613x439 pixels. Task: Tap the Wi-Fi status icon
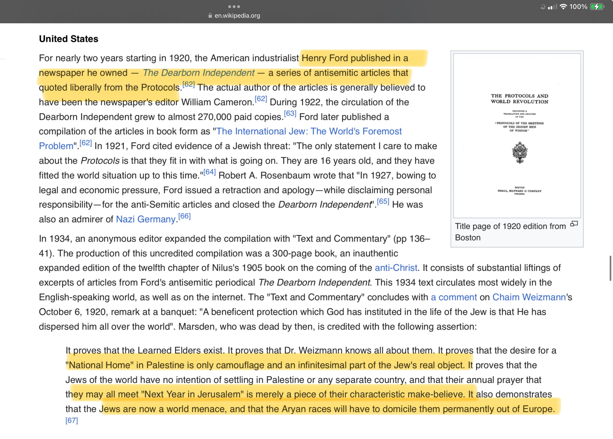coord(563,7)
